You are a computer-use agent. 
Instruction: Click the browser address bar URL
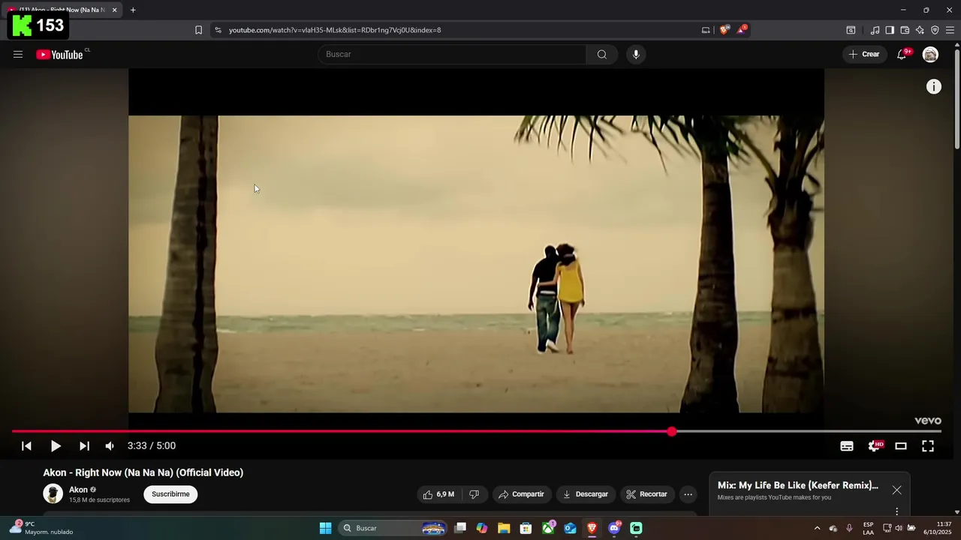pyautogui.click(x=335, y=30)
